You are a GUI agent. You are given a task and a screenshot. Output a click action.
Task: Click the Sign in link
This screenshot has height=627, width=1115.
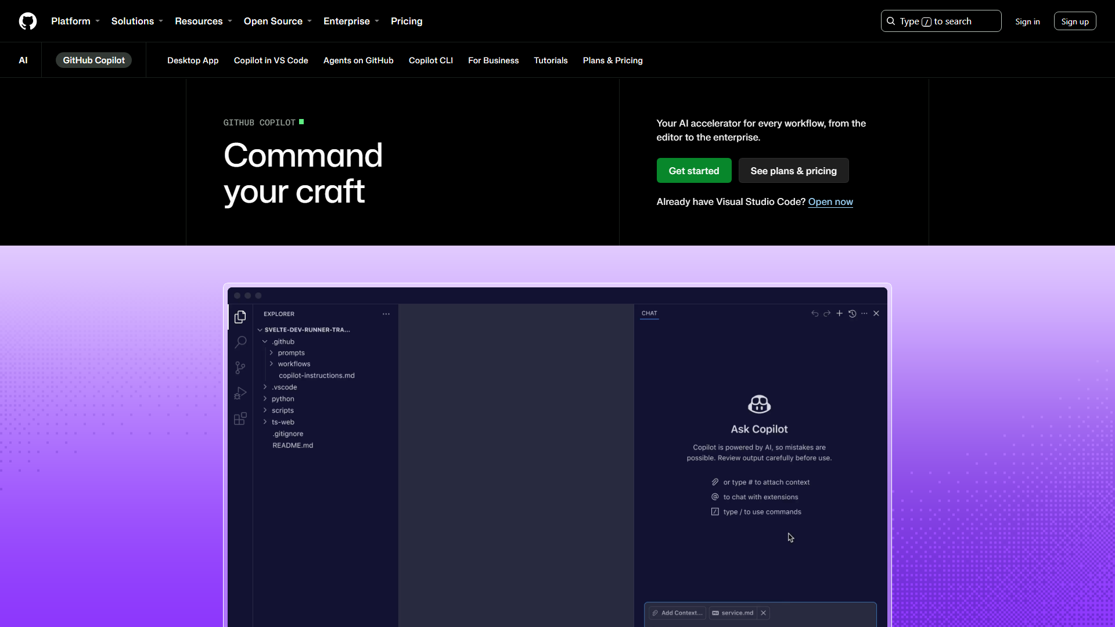click(1027, 21)
